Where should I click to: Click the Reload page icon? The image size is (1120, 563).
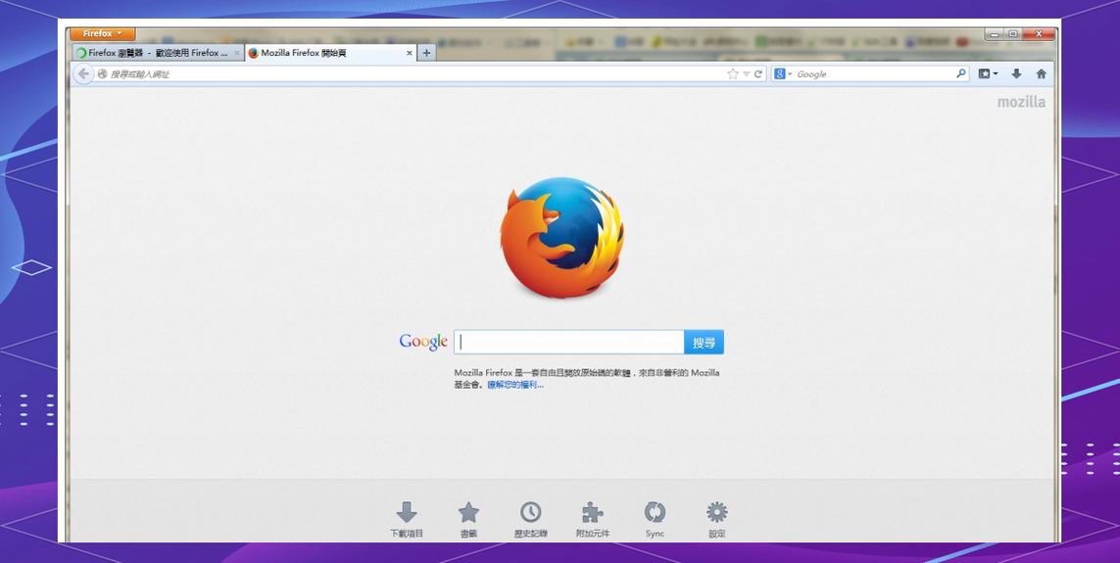click(x=758, y=74)
